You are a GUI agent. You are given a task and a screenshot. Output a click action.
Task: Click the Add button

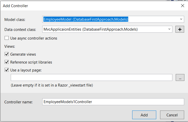point(144,115)
